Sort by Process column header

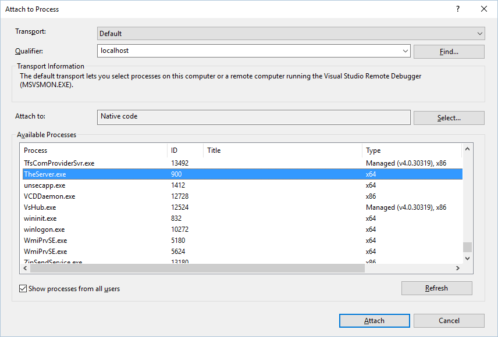pos(93,150)
